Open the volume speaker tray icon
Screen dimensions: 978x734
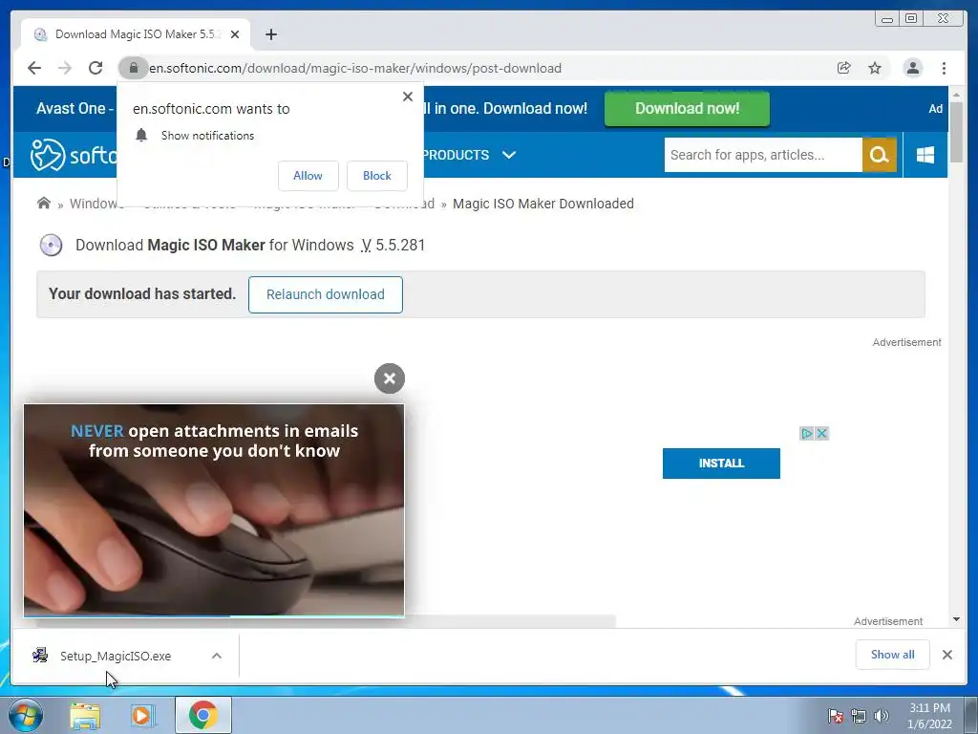pyautogui.click(x=882, y=716)
